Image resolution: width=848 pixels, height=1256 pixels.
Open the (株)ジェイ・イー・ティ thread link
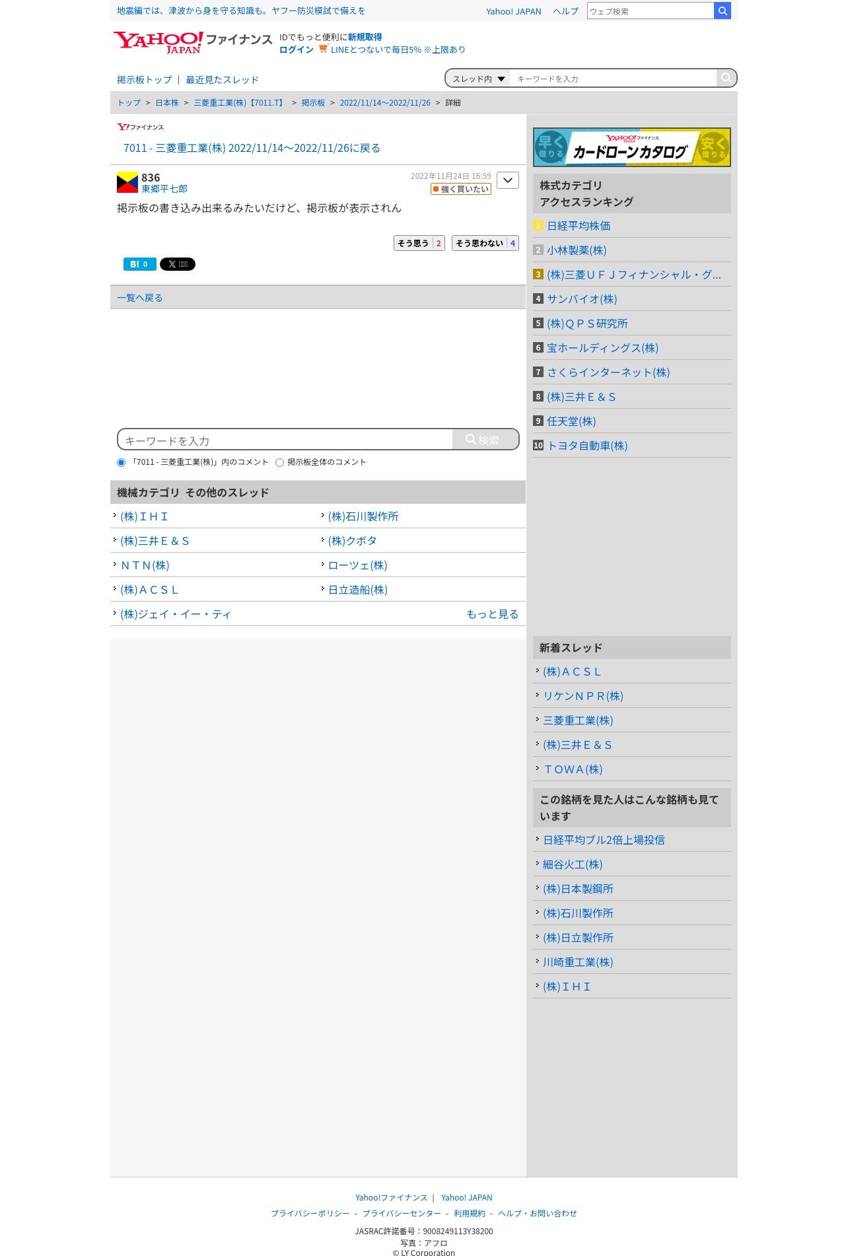tap(176, 614)
